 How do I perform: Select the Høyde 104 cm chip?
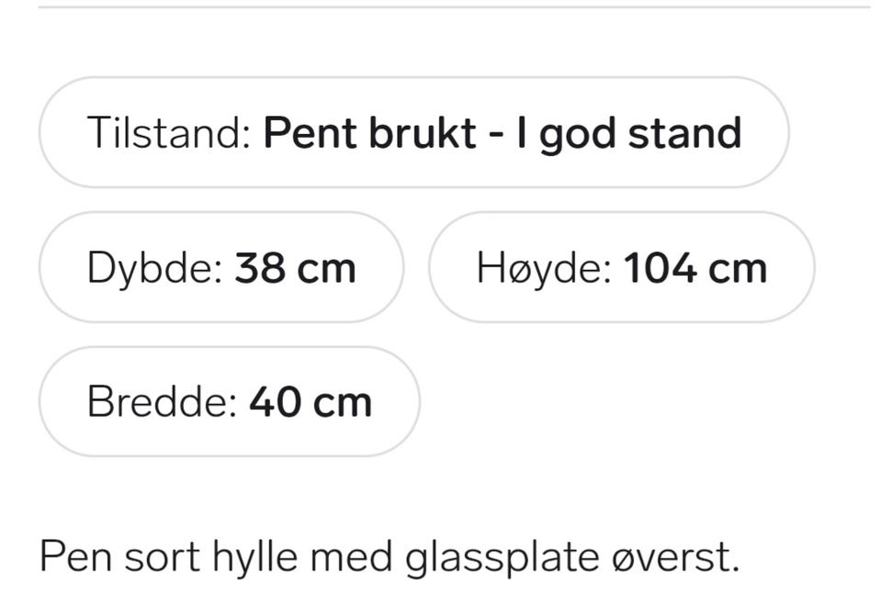tap(622, 267)
